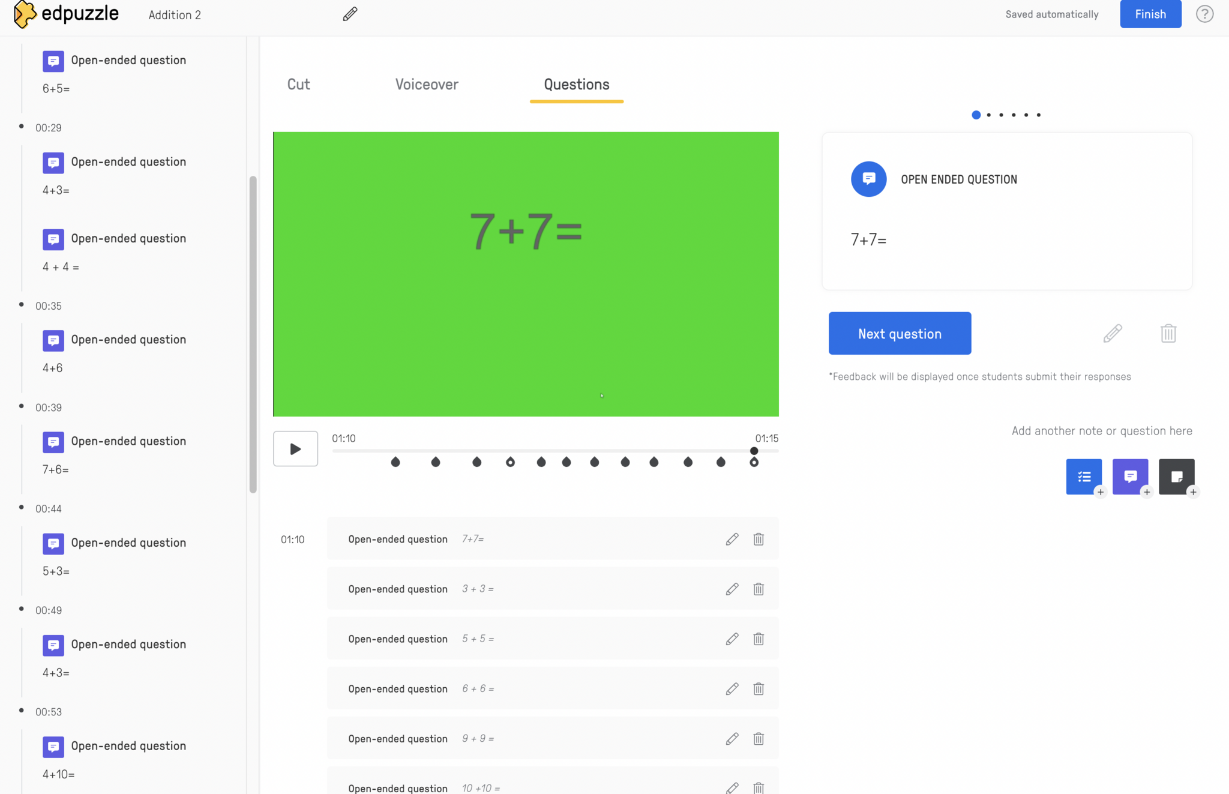Delete the 7+7= question card

1168,334
